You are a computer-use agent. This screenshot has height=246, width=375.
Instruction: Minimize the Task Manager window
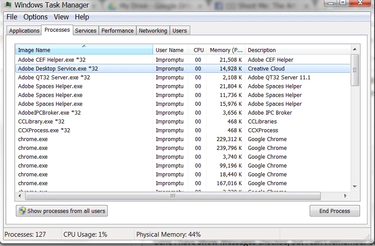pyautogui.click(x=331, y=3)
